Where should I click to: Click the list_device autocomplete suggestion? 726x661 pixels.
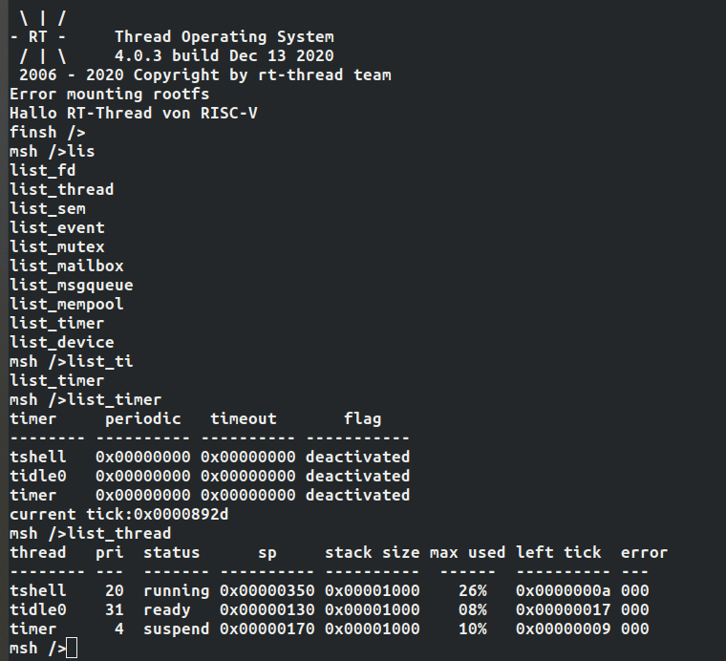point(62,342)
